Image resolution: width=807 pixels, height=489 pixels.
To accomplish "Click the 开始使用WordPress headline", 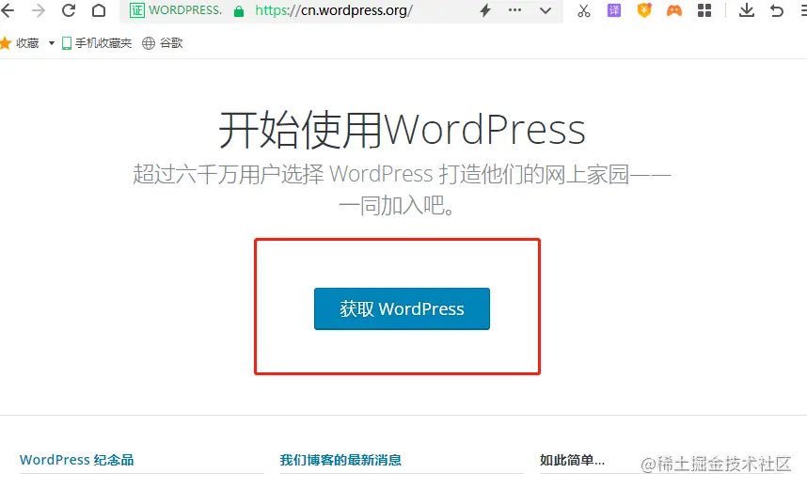I will point(402,130).
